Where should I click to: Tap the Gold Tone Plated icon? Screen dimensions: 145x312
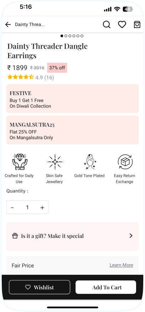90,162
